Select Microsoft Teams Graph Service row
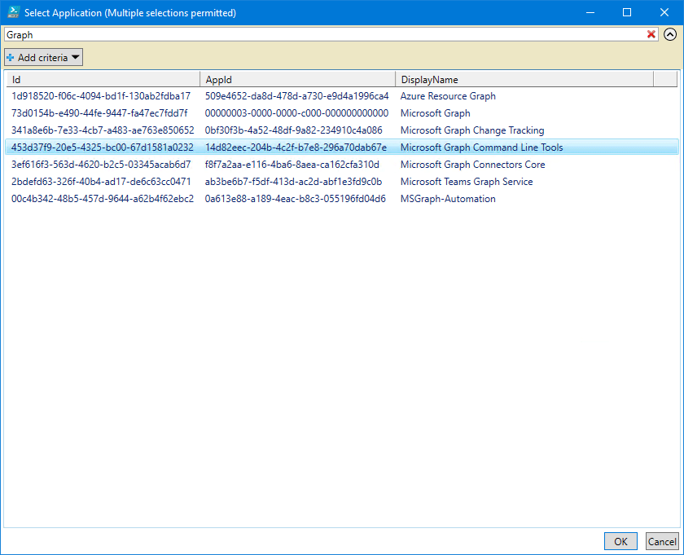 click(x=467, y=182)
